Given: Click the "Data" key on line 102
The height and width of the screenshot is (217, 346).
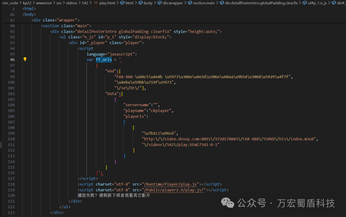Looking at the screenshot, I should pyautogui.click(x=112, y=94).
